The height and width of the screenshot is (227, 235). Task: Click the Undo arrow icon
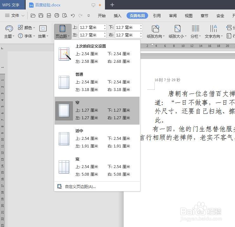pos(73,16)
